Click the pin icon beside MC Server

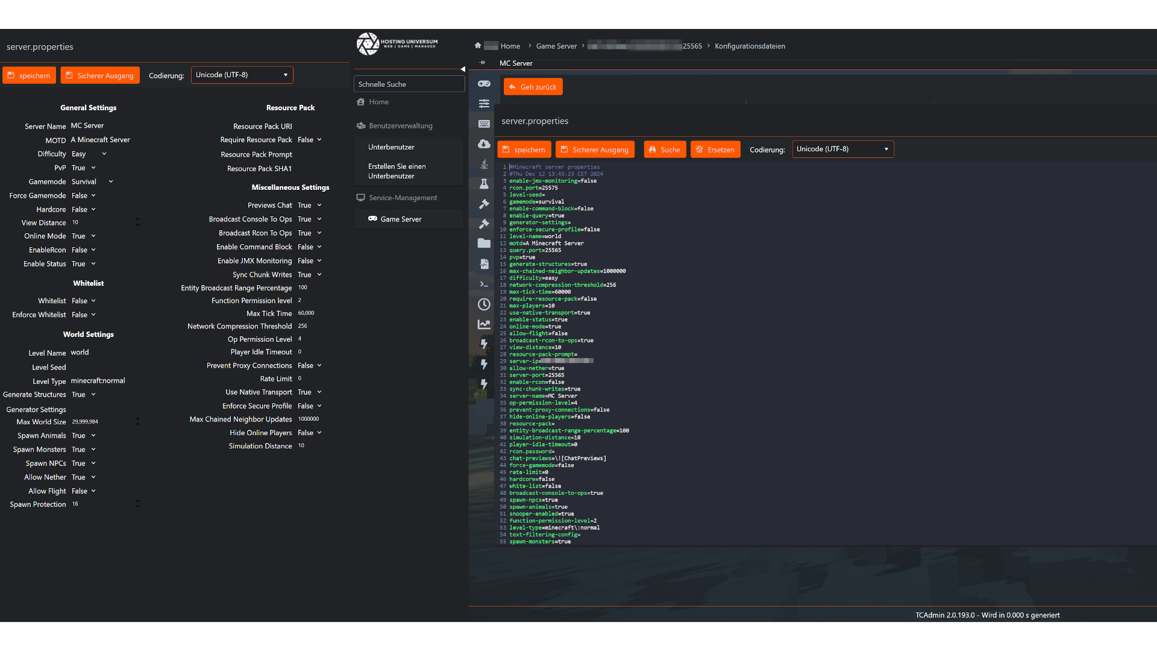tap(483, 63)
